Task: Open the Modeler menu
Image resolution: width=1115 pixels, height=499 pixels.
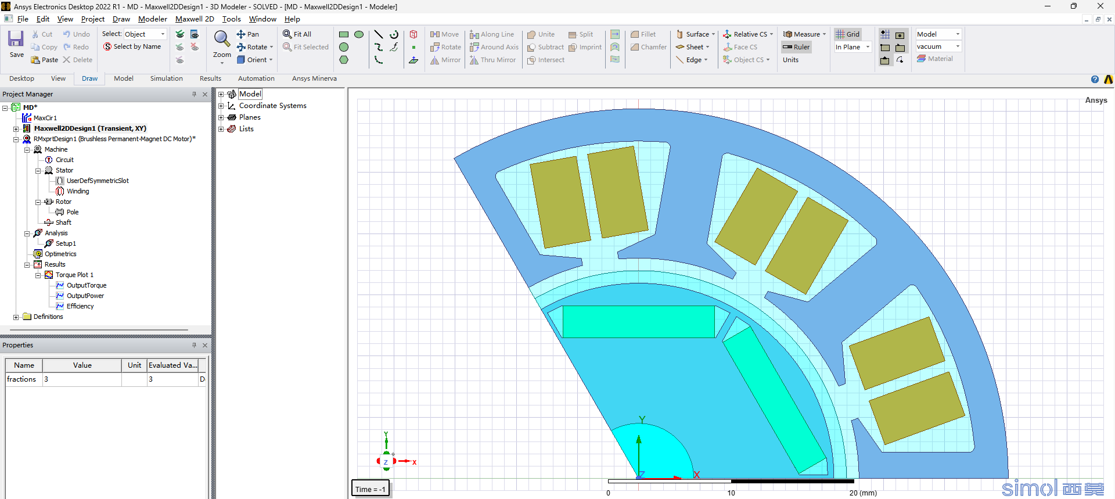Action: tap(153, 19)
